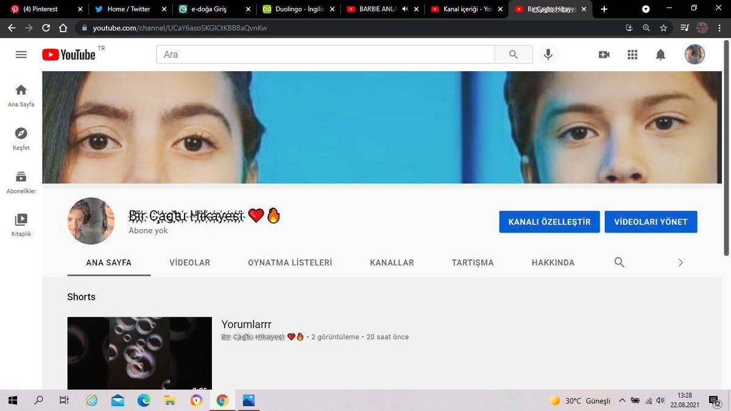Open the channel search magnifier icon
Screen dimensions: 731x411
coord(619,262)
